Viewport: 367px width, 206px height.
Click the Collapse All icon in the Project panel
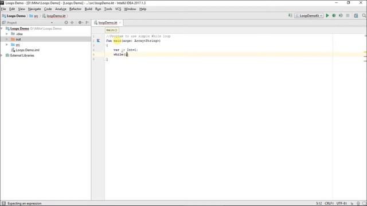[x=72, y=22]
